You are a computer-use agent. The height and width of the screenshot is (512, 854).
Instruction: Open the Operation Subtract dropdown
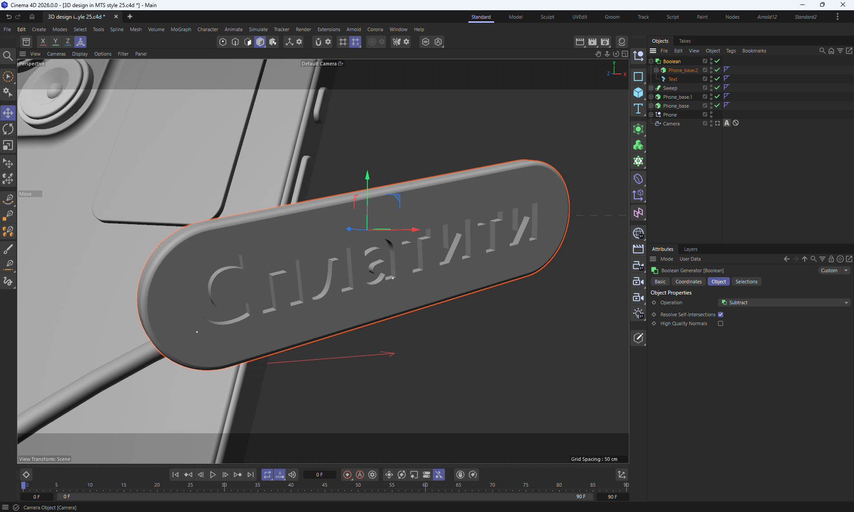pyautogui.click(x=785, y=302)
